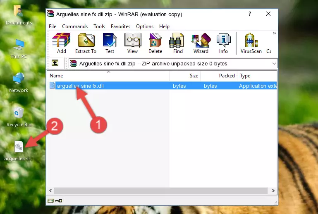This screenshot has height=214, width=318.
Task: Select the This PC desktop icon
Action: click(19, 49)
